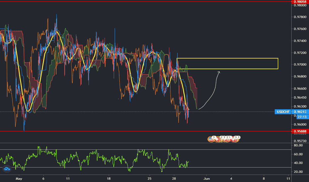
Task: Click the 0.96450 price axis tick
Action: pyautogui.click(x=300, y=97)
